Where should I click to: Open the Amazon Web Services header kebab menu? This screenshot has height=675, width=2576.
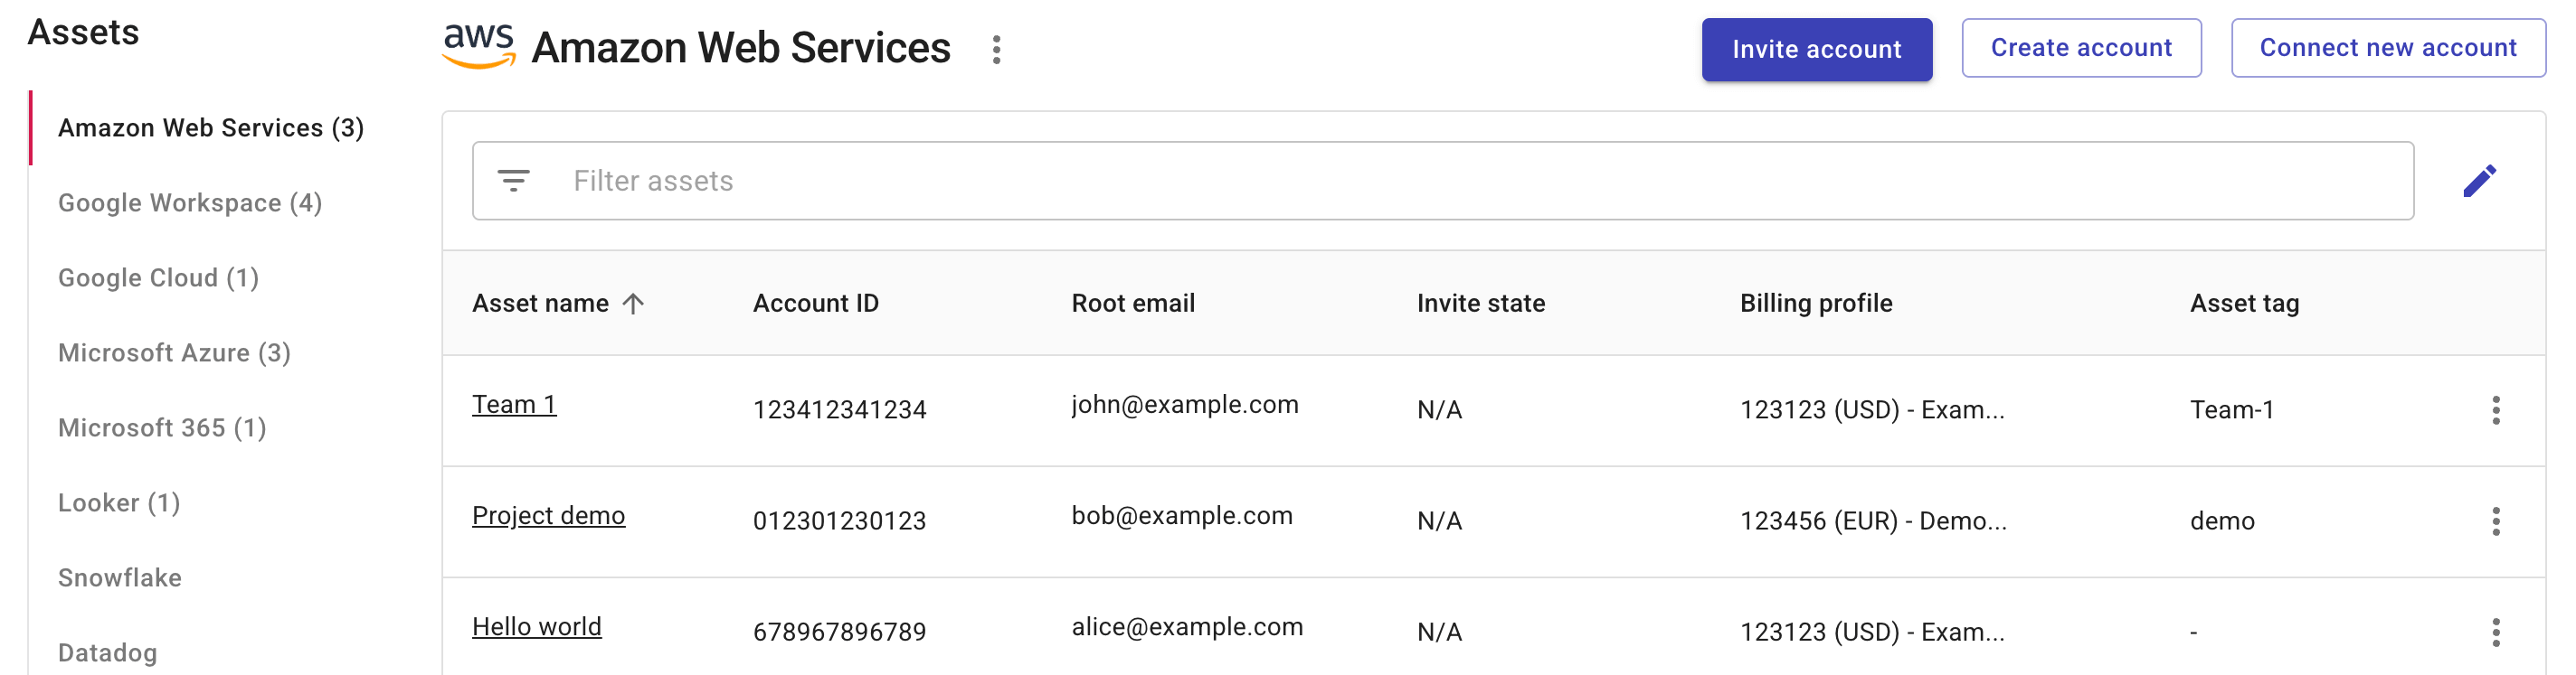coord(996,49)
